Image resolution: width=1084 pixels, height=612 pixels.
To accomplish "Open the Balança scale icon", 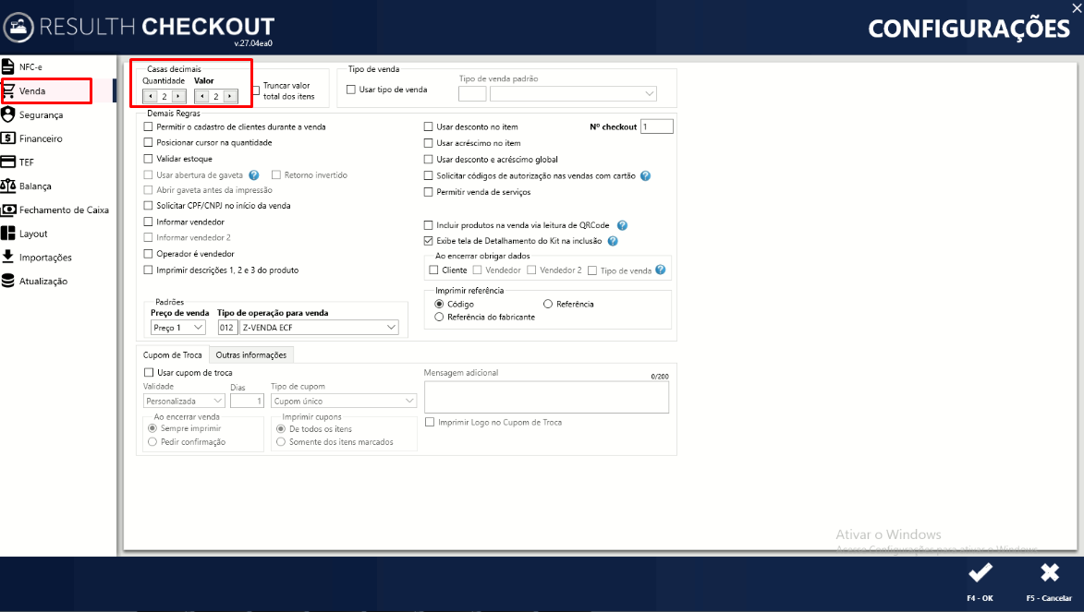I will point(7,186).
